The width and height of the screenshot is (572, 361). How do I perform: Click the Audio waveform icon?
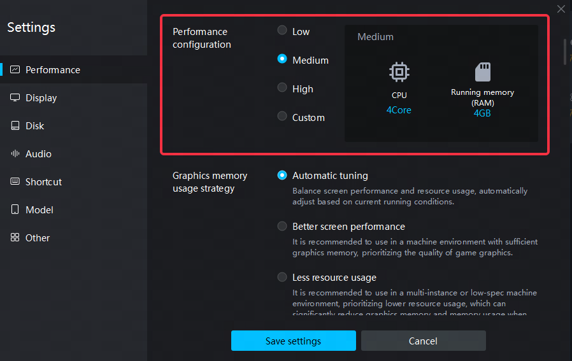[x=15, y=153]
